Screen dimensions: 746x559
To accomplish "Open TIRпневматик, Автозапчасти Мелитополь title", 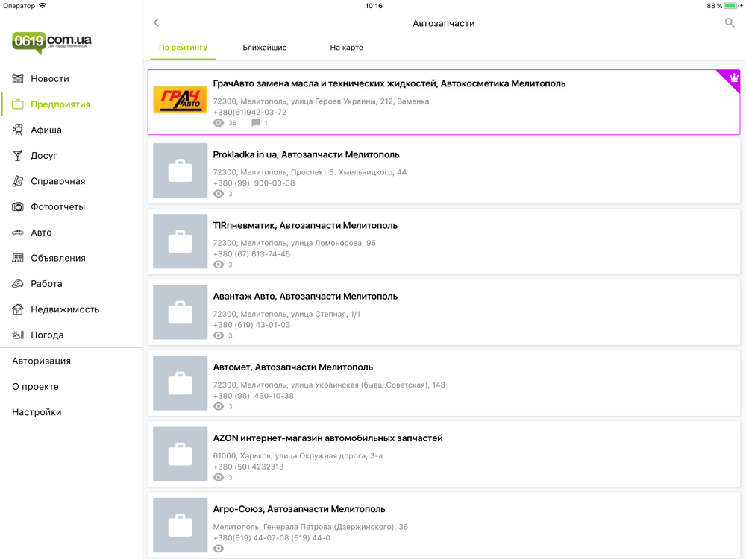I will click(x=305, y=225).
